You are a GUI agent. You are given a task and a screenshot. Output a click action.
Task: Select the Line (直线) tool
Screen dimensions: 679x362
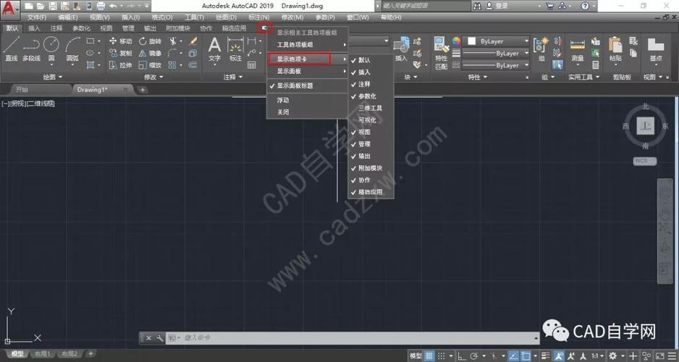coord(12,49)
